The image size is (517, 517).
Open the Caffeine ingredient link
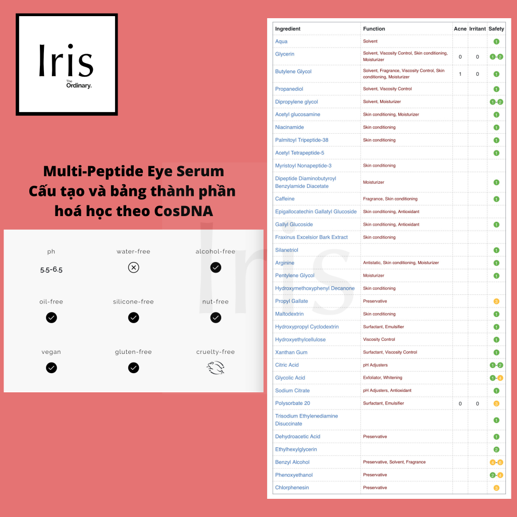285,199
